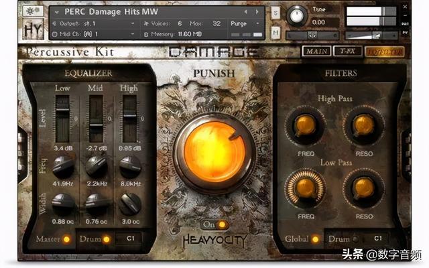The height and width of the screenshot is (268, 429).
Task: Turn the High Pass FREQ knob
Action: pos(306,127)
